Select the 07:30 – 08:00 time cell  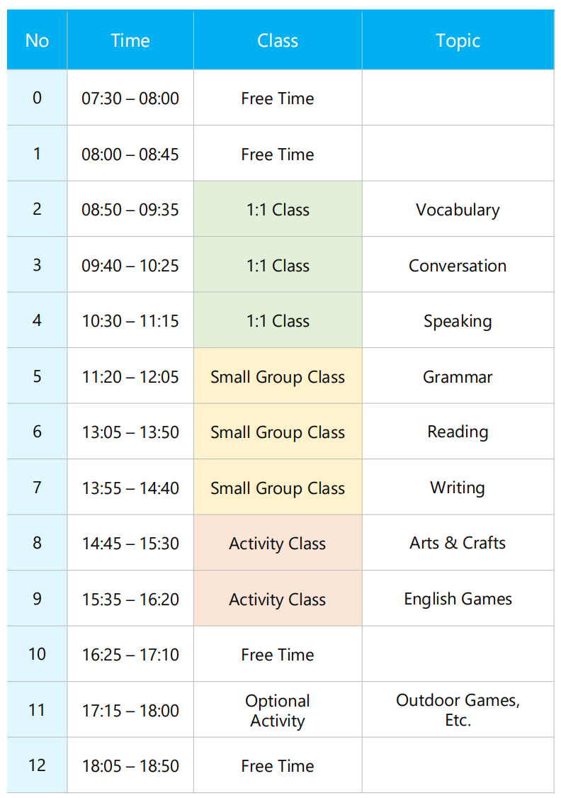click(130, 98)
